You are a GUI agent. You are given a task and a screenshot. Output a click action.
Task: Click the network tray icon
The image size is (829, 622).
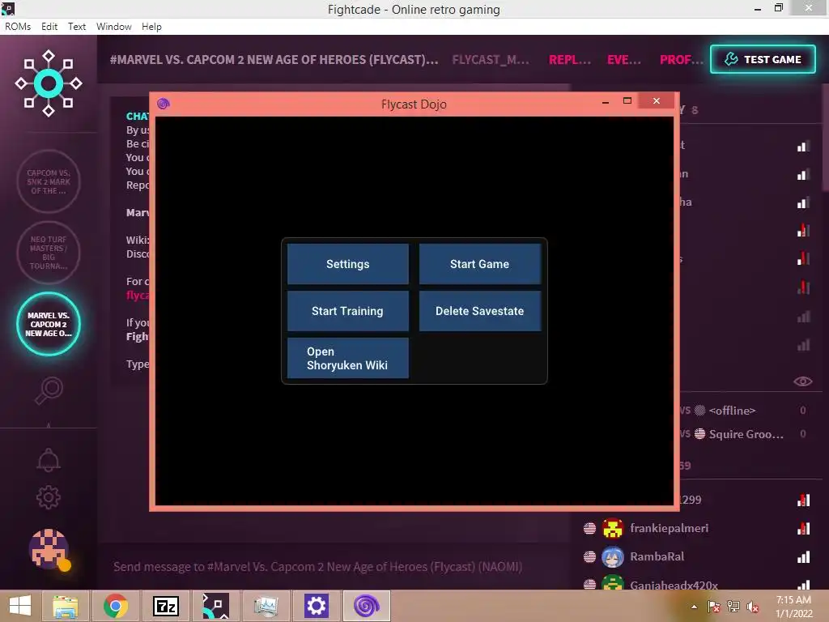733,607
